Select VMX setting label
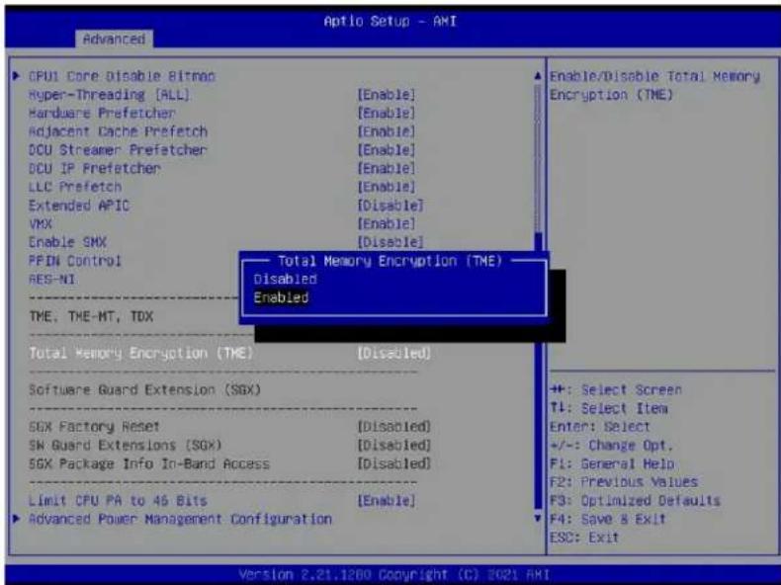 tap(41, 223)
